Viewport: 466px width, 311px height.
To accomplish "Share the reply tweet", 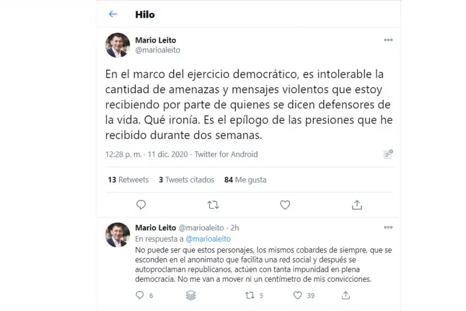I will tap(346, 295).
